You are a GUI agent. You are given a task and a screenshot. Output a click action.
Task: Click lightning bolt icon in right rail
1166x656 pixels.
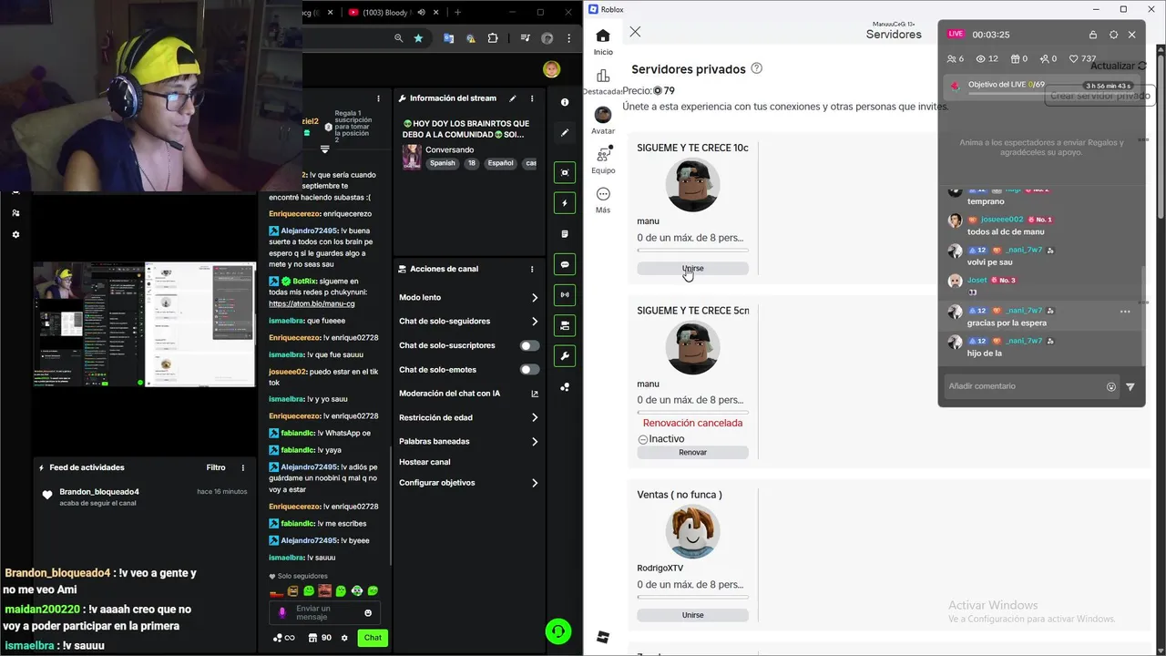click(565, 203)
